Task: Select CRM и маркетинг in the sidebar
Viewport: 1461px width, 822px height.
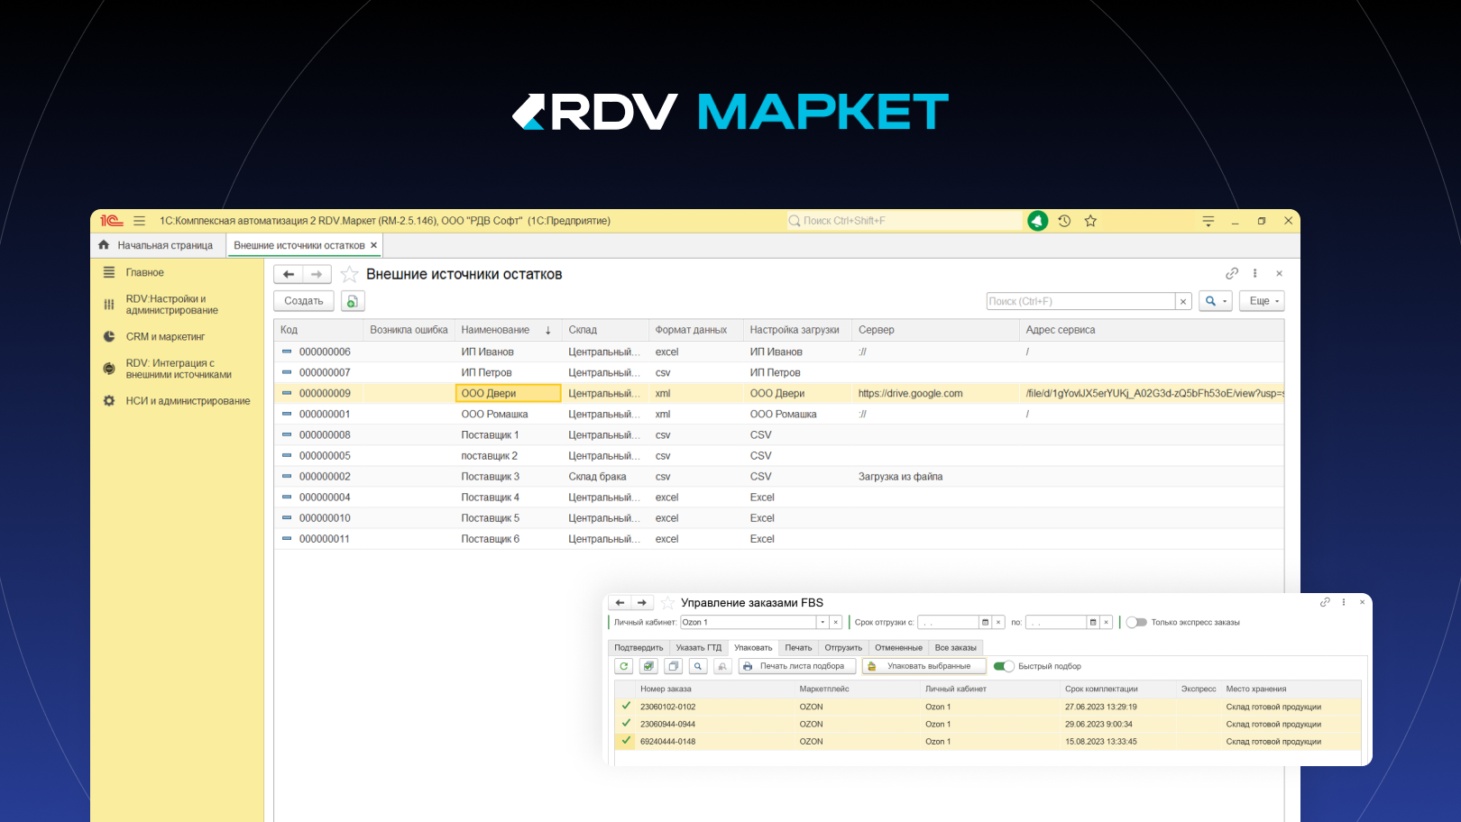Action: (x=164, y=336)
